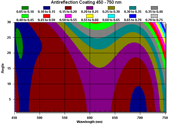Click the light gray 0.70 to 0.75 legend swatch
The width and height of the screenshot is (172, 124).
154,16
